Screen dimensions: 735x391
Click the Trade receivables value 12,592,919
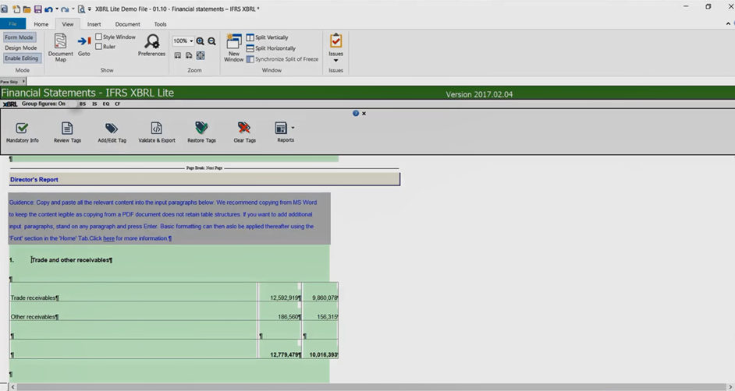pyautogui.click(x=285, y=298)
